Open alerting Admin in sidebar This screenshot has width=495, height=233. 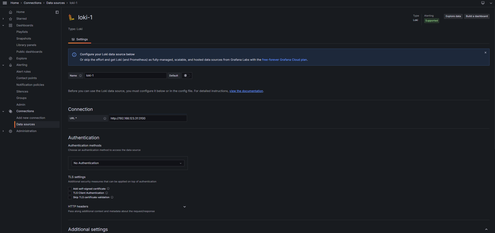click(21, 105)
